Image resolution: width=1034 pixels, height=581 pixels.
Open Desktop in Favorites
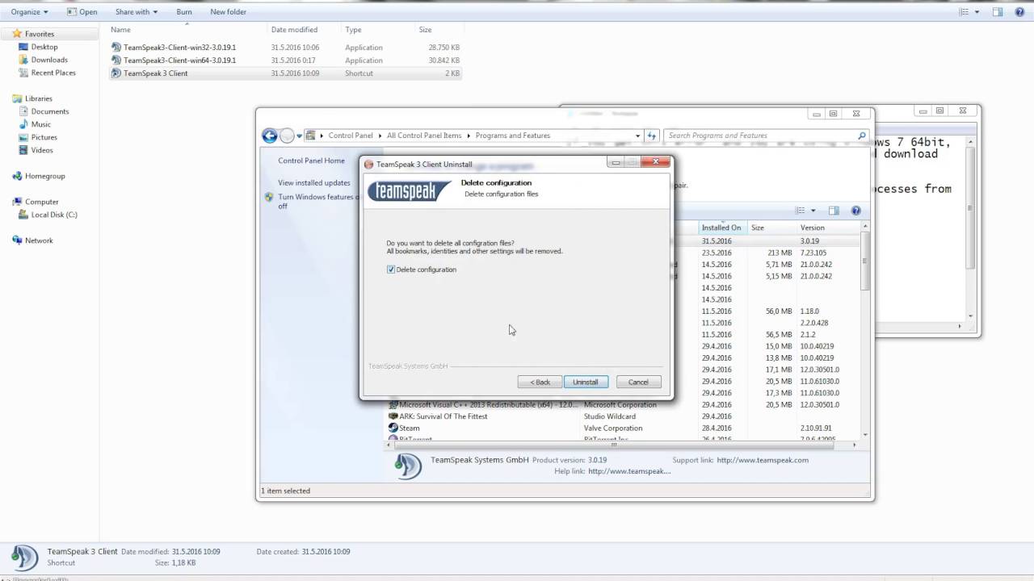[44, 47]
